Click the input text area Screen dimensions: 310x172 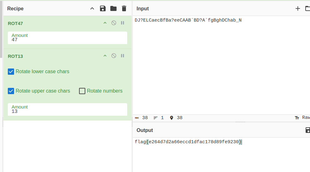(219, 63)
